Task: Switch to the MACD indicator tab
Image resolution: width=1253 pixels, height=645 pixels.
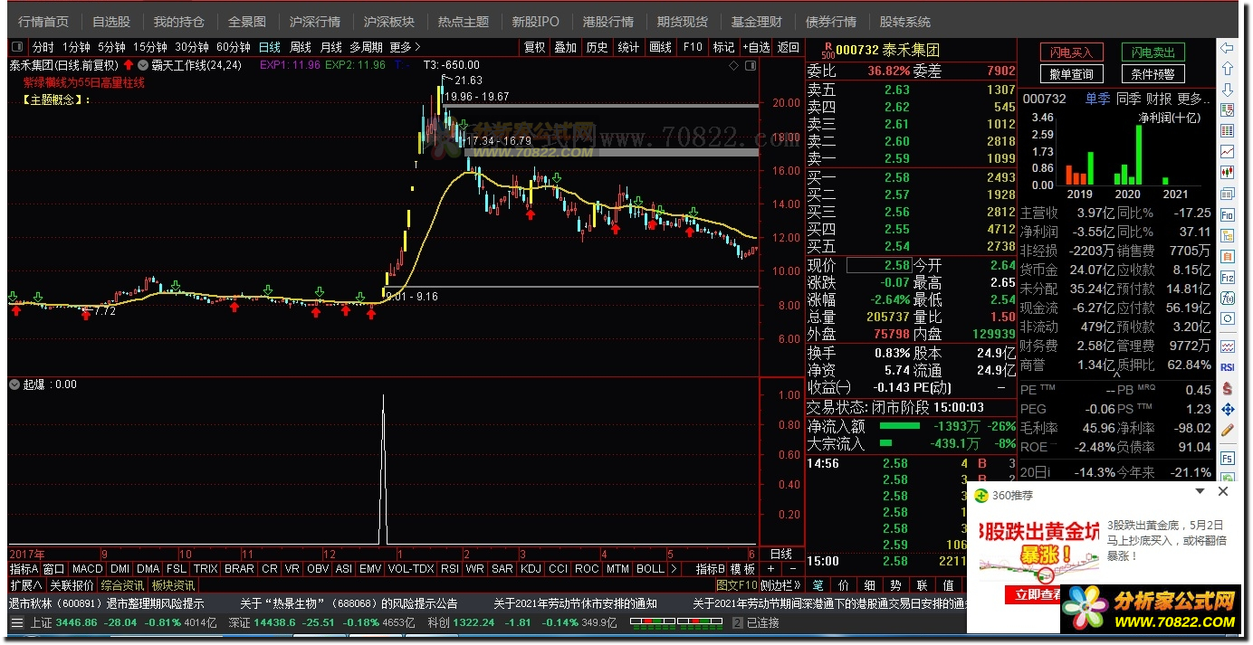Action: [x=88, y=569]
